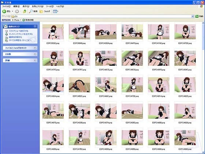205x154 pixels.
Task: Click copy all items to CD link
Action: (x=20, y=40)
